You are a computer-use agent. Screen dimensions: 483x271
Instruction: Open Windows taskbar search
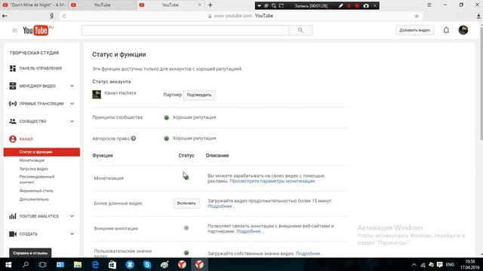(x=26, y=264)
